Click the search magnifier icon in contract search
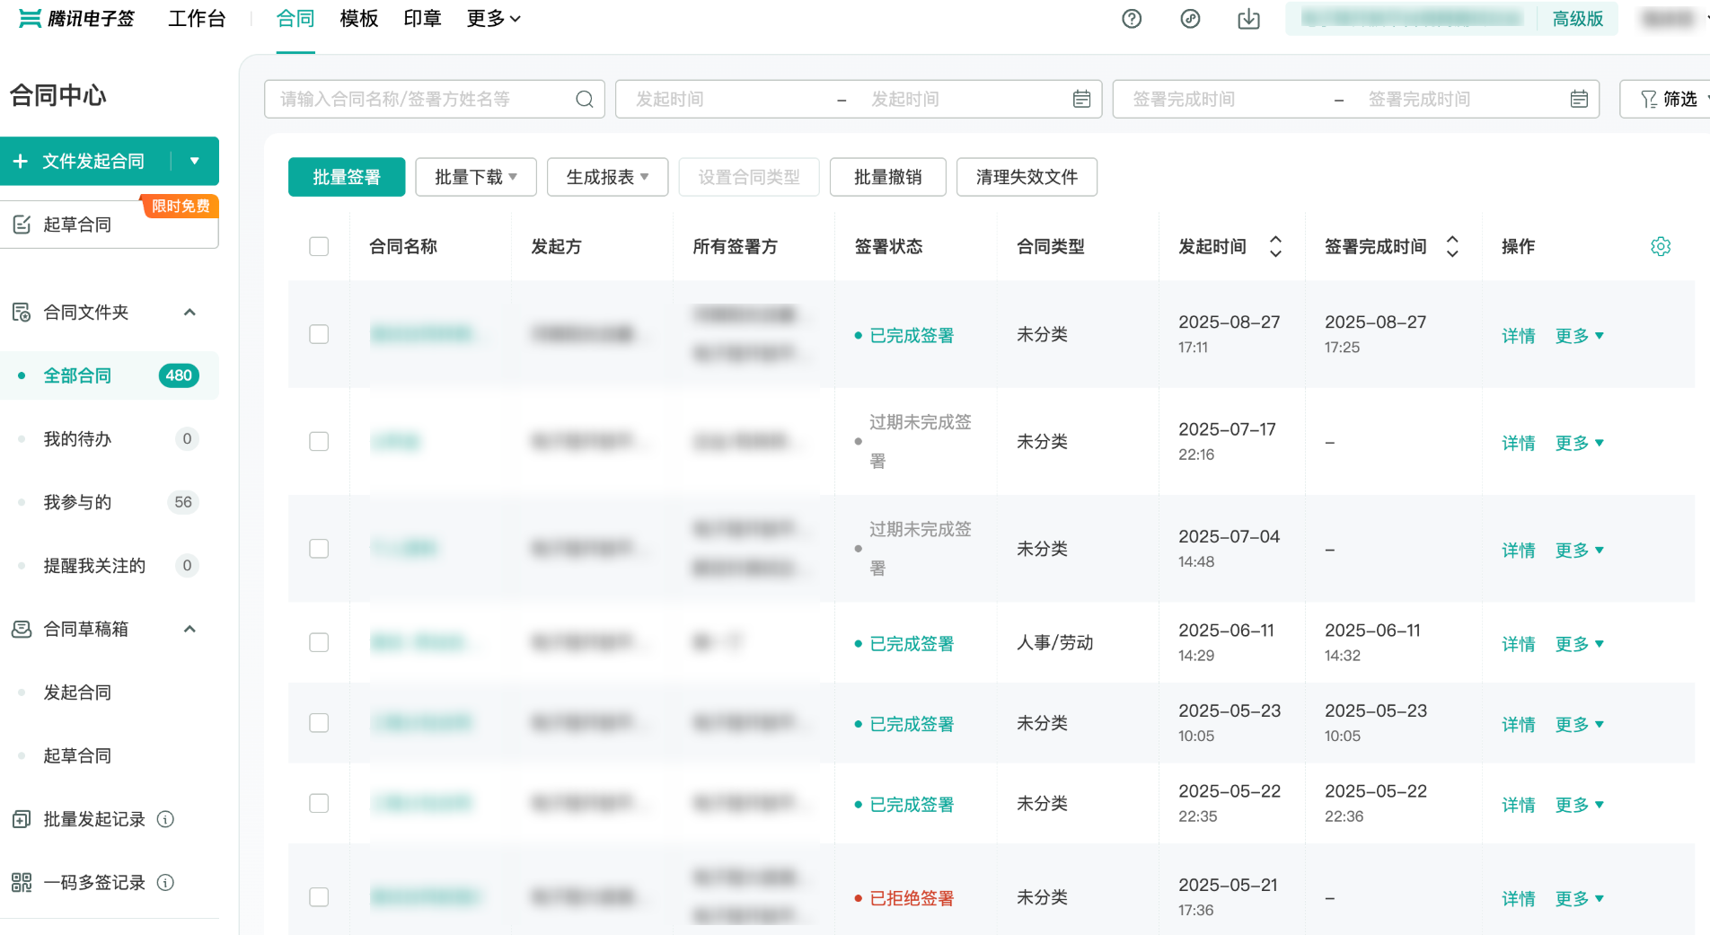1710x935 pixels. [584, 99]
